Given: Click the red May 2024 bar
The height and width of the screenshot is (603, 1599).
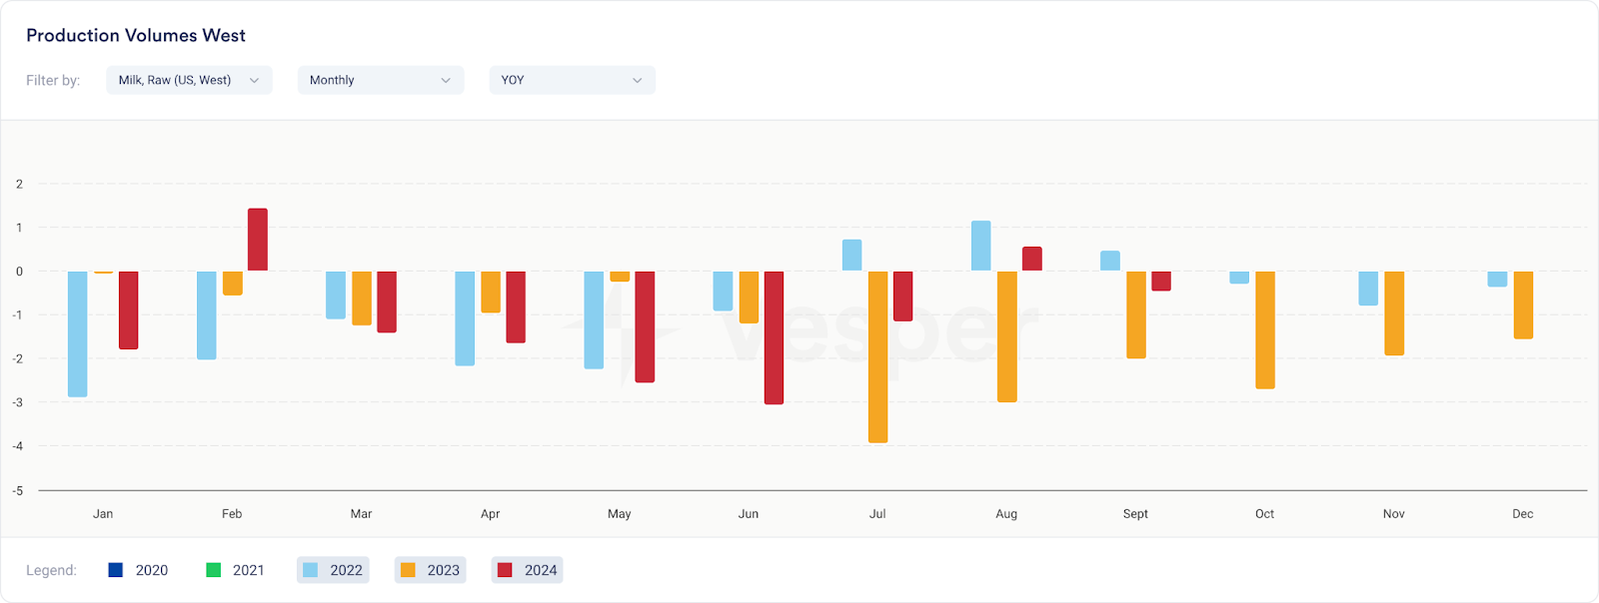Looking at the screenshot, I should (x=645, y=326).
